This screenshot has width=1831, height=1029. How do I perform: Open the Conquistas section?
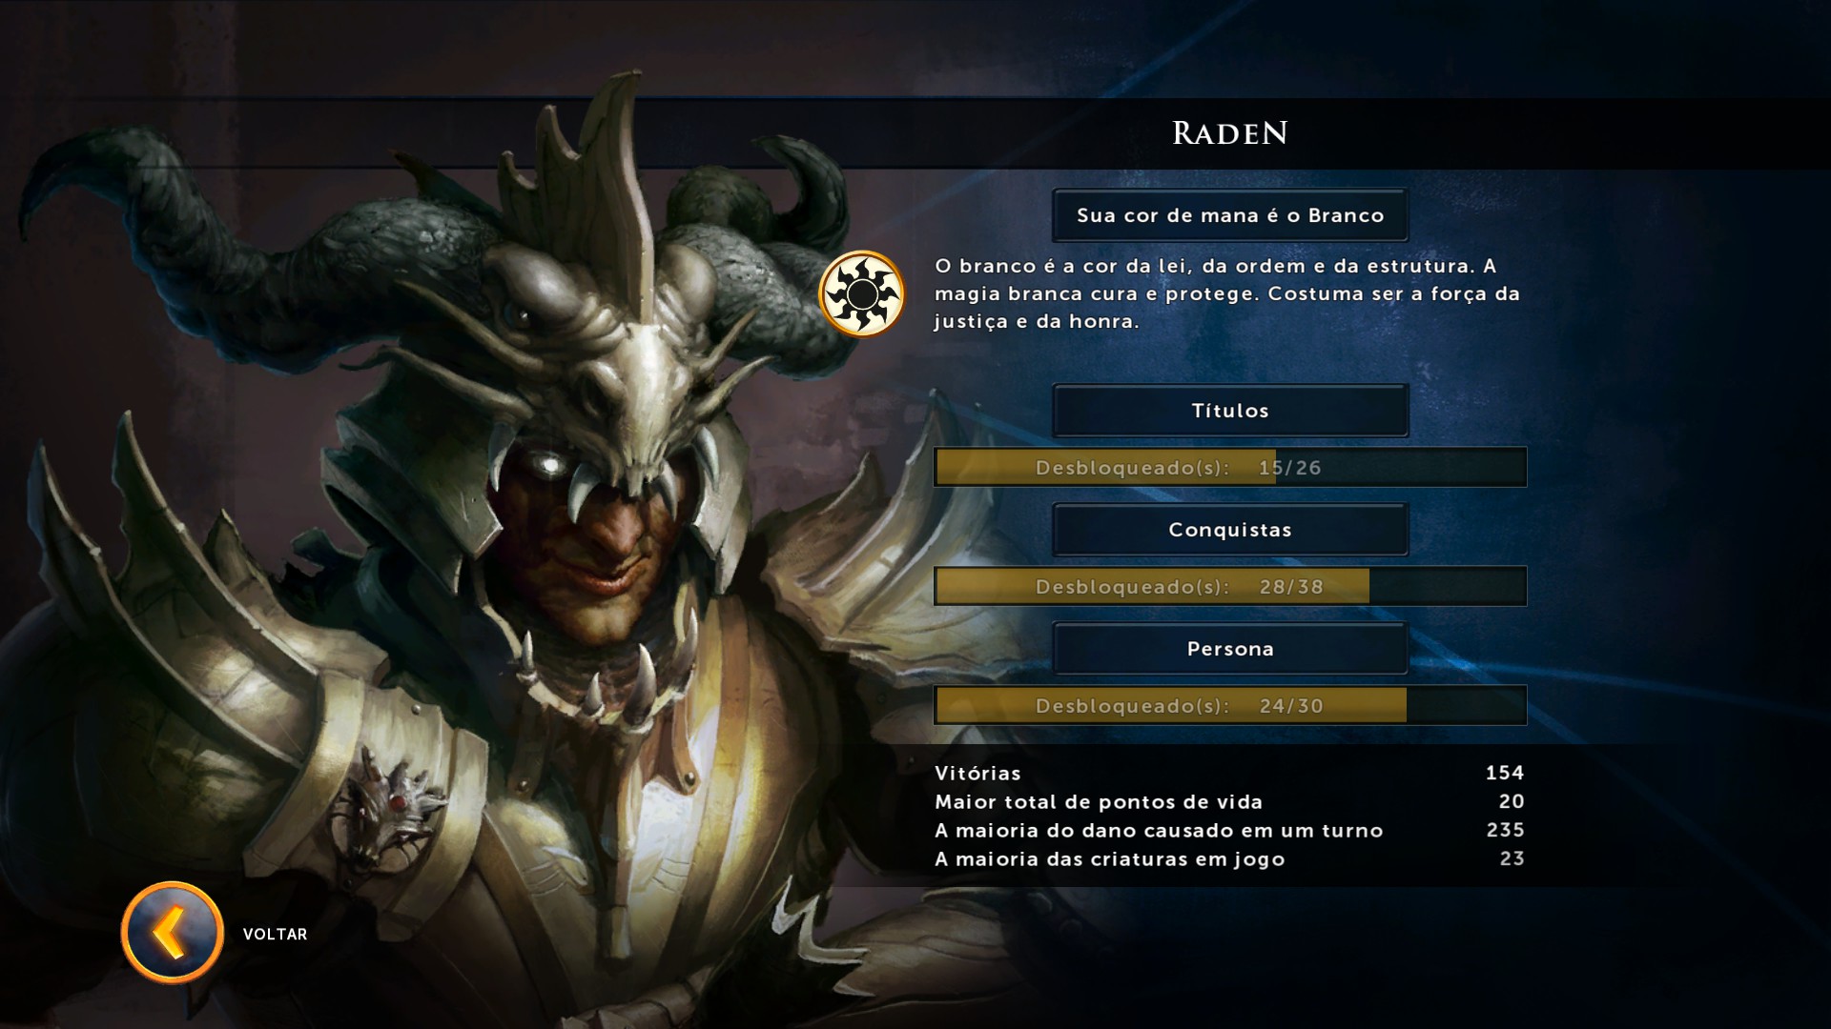pyautogui.click(x=1230, y=530)
